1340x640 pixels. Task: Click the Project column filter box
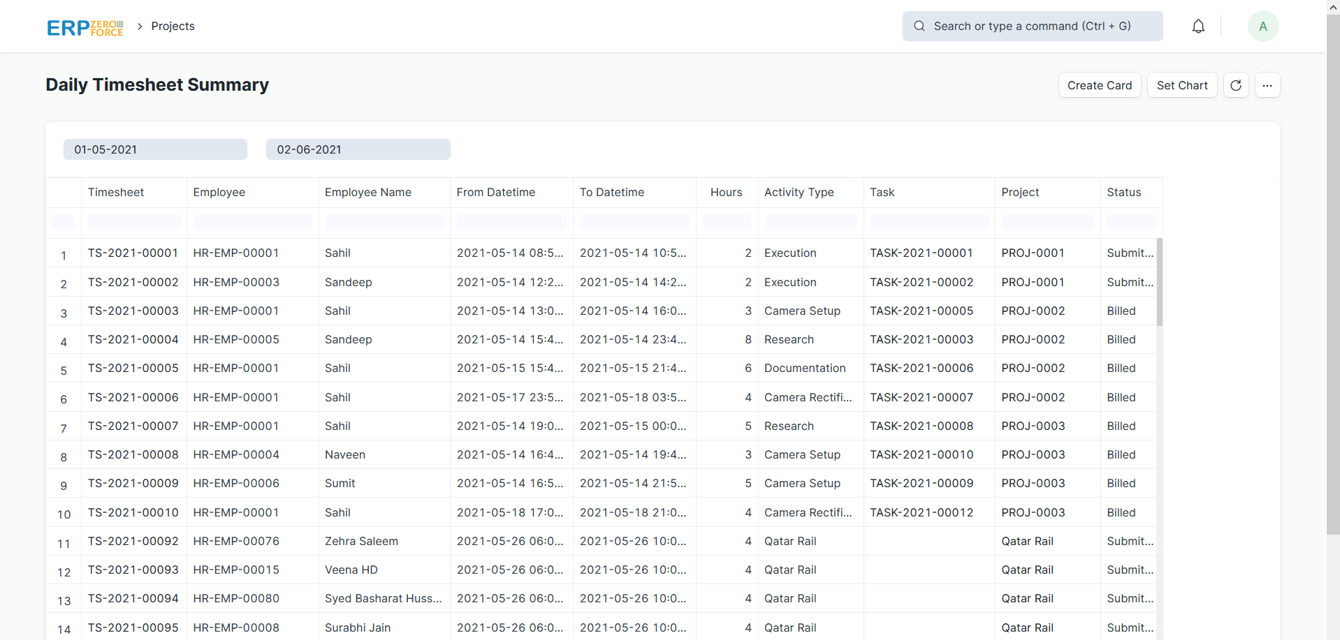coord(1048,223)
